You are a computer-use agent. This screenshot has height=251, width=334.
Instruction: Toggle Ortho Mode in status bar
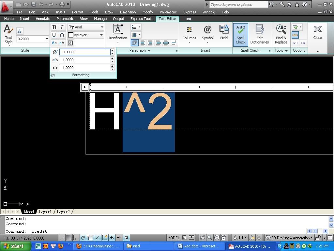76,238
